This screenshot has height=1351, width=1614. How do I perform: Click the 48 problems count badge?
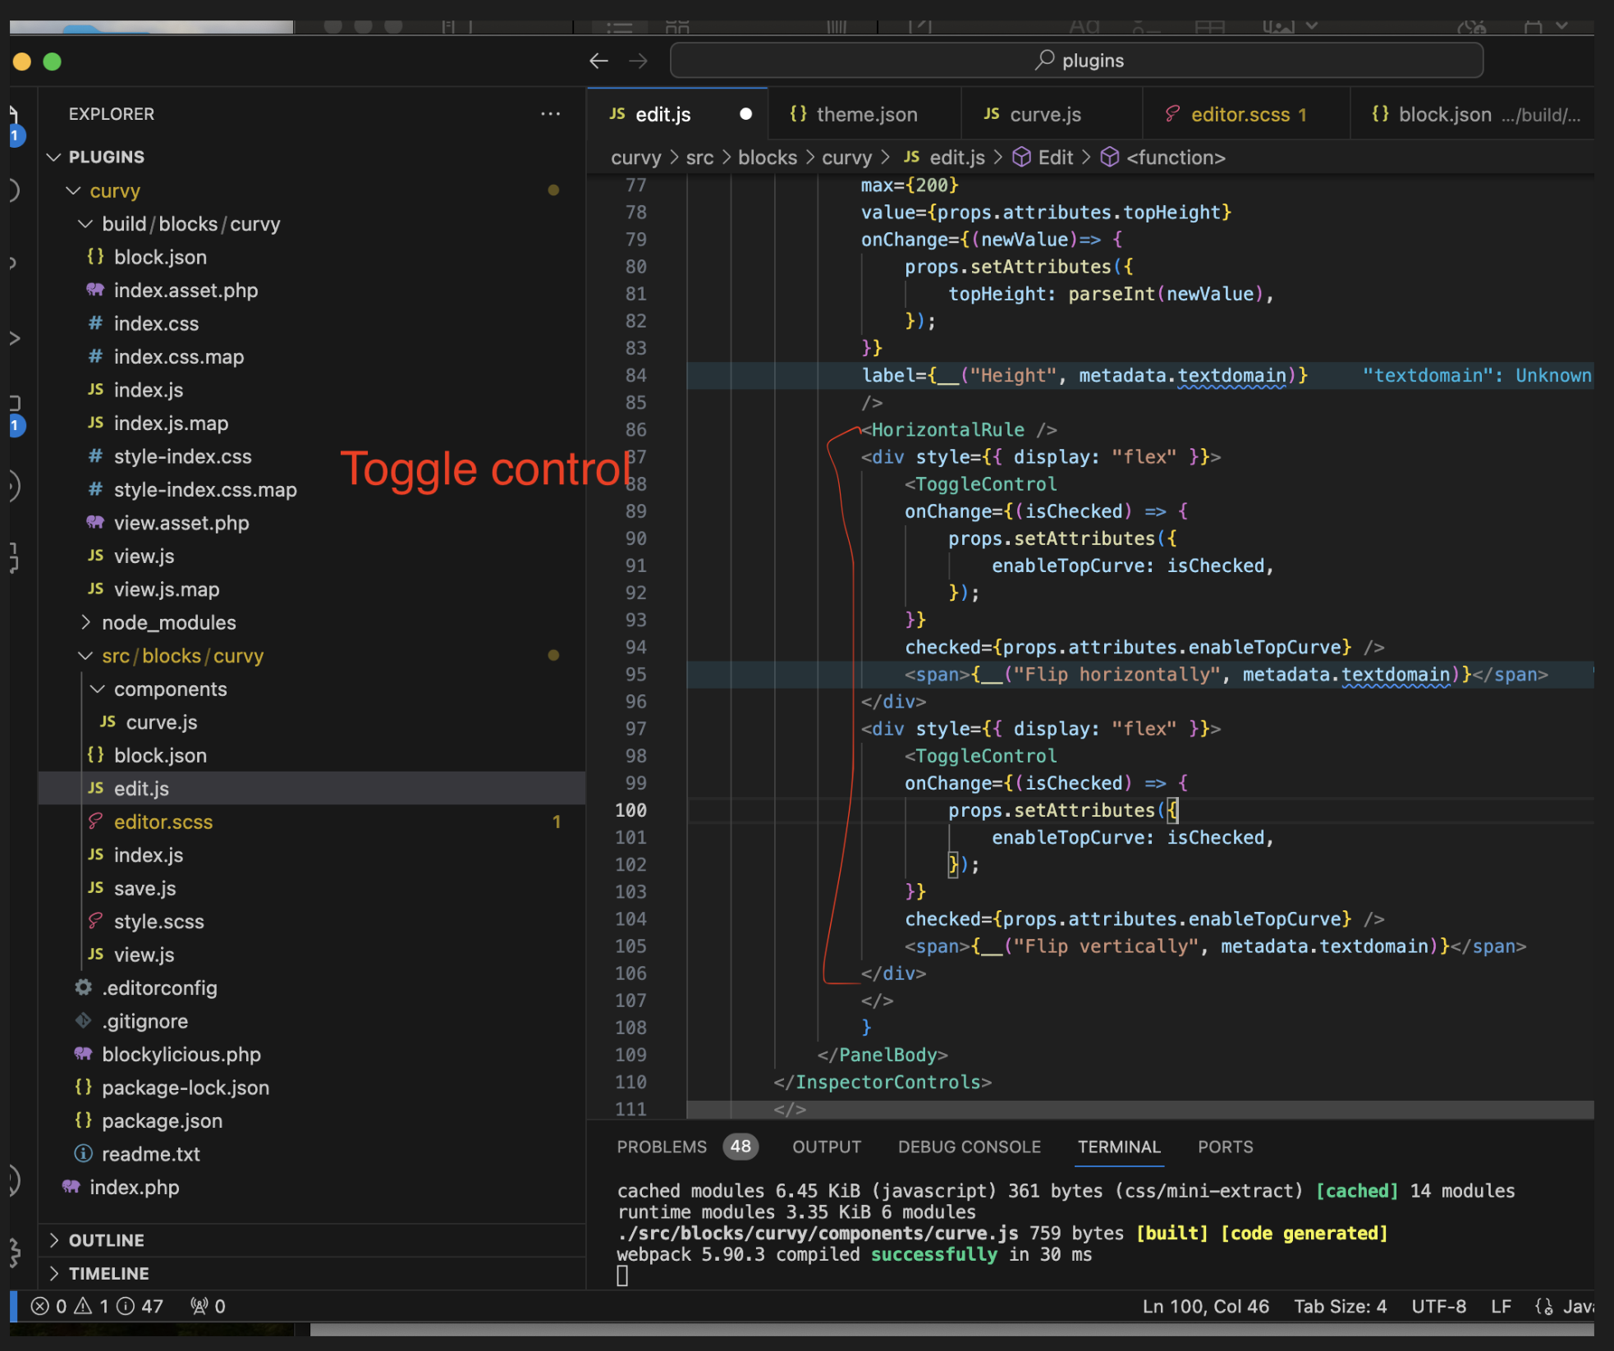tap(741, 1147)
